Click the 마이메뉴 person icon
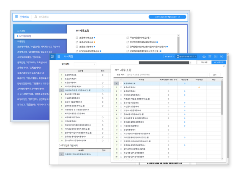240x177 pixels. click(x=35, y=17)
